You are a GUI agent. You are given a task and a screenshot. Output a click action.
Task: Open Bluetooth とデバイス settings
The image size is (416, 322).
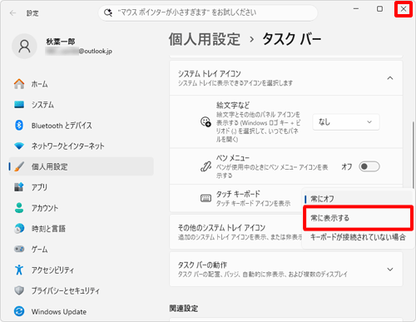81,126
